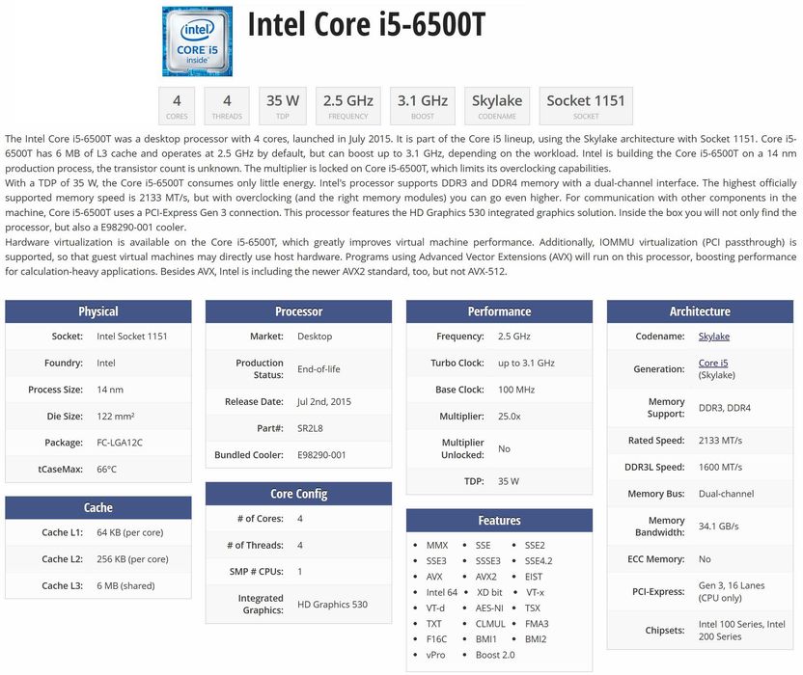
Task: Click the 3.1 GHz Boost badge
Action: click(423, 106)
